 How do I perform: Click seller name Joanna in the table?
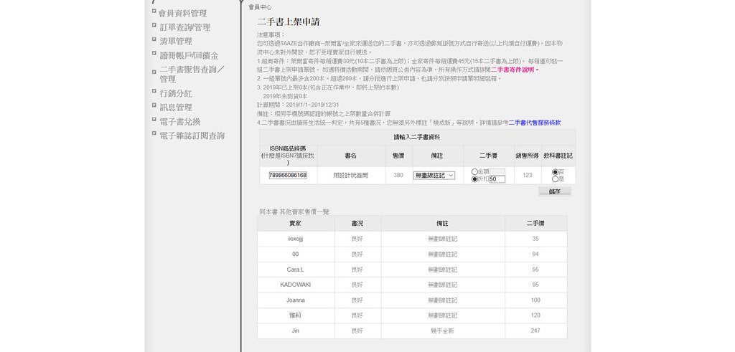(x=295, y=300)
